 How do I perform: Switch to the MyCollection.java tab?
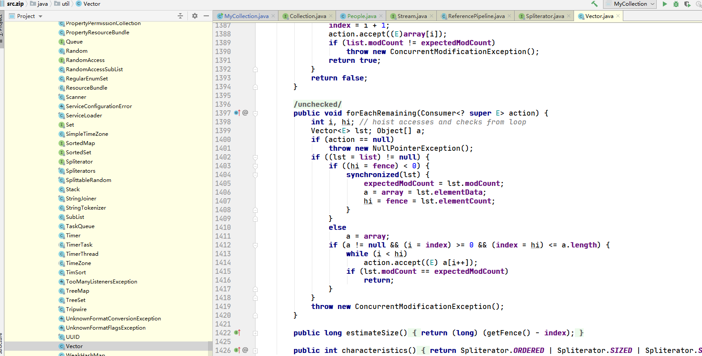(246, 16)
